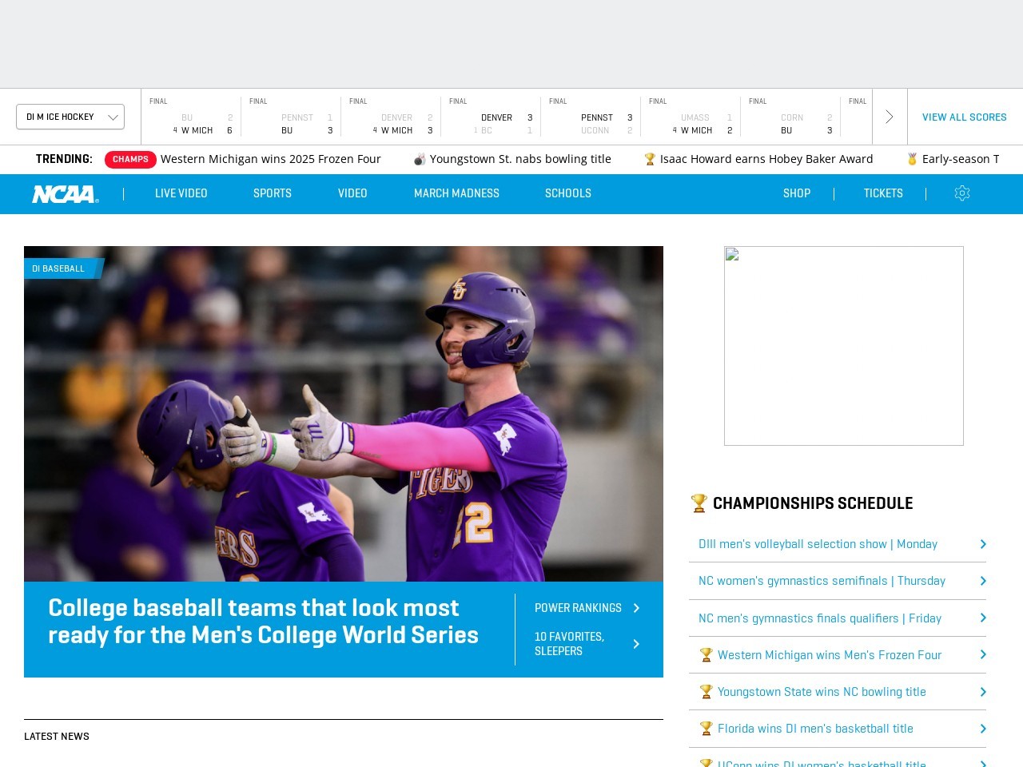Open Western Michigan wins 2025 Frozen Four story

point(271,159)
